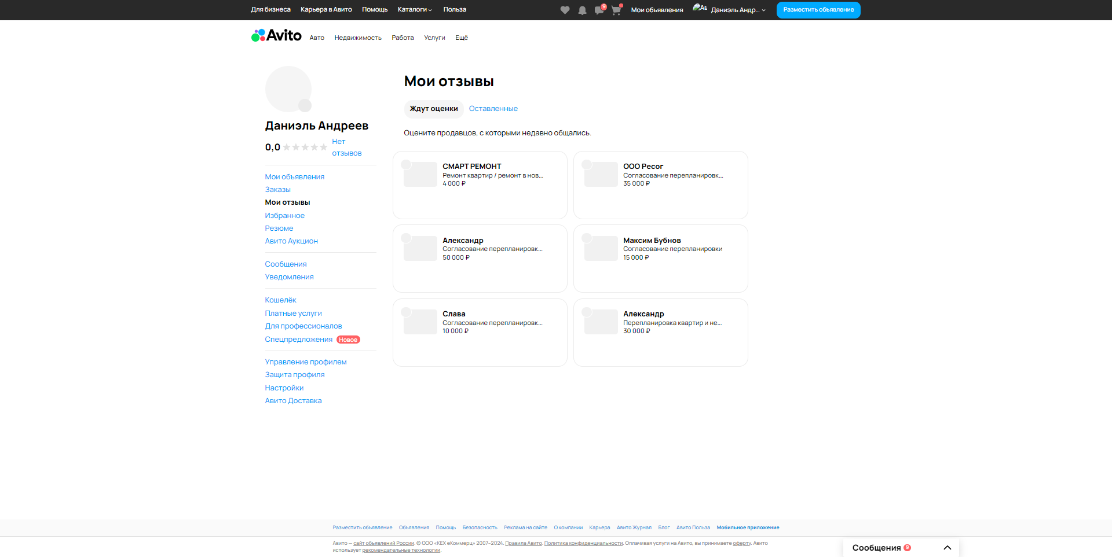Open Защита профиля in sidebar

click(295, 375)
